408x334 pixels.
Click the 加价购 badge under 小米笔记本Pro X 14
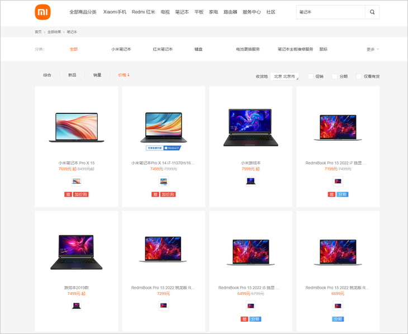coord(168,194)
